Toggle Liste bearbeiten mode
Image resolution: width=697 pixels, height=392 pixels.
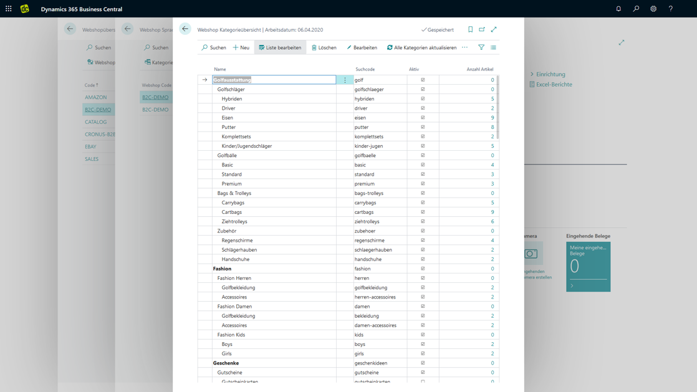coord(280,47)
